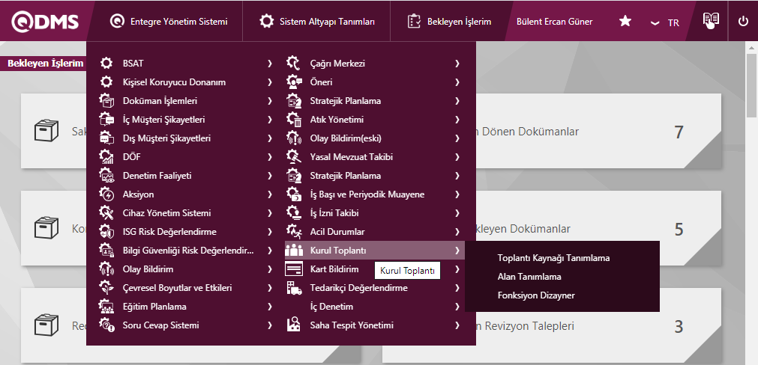Open Fonksiyon Dizayner from submenu

point(536,295)
